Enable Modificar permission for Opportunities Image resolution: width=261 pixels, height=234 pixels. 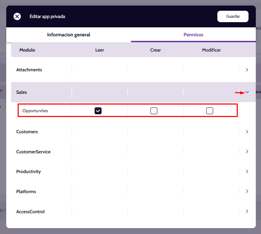(x=210, y=111)
